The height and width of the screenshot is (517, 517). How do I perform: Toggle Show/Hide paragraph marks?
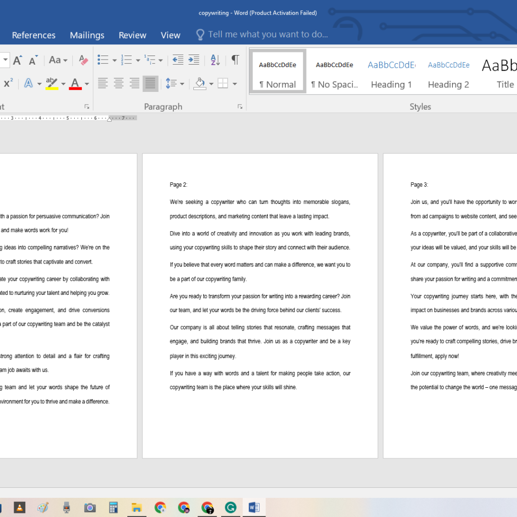coord(235,60)
